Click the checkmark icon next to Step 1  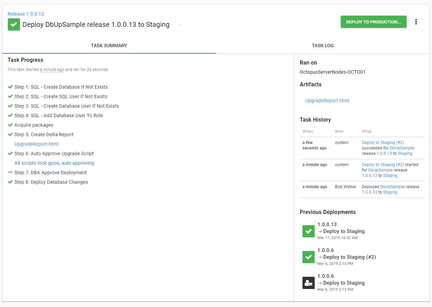pos(10,87)
